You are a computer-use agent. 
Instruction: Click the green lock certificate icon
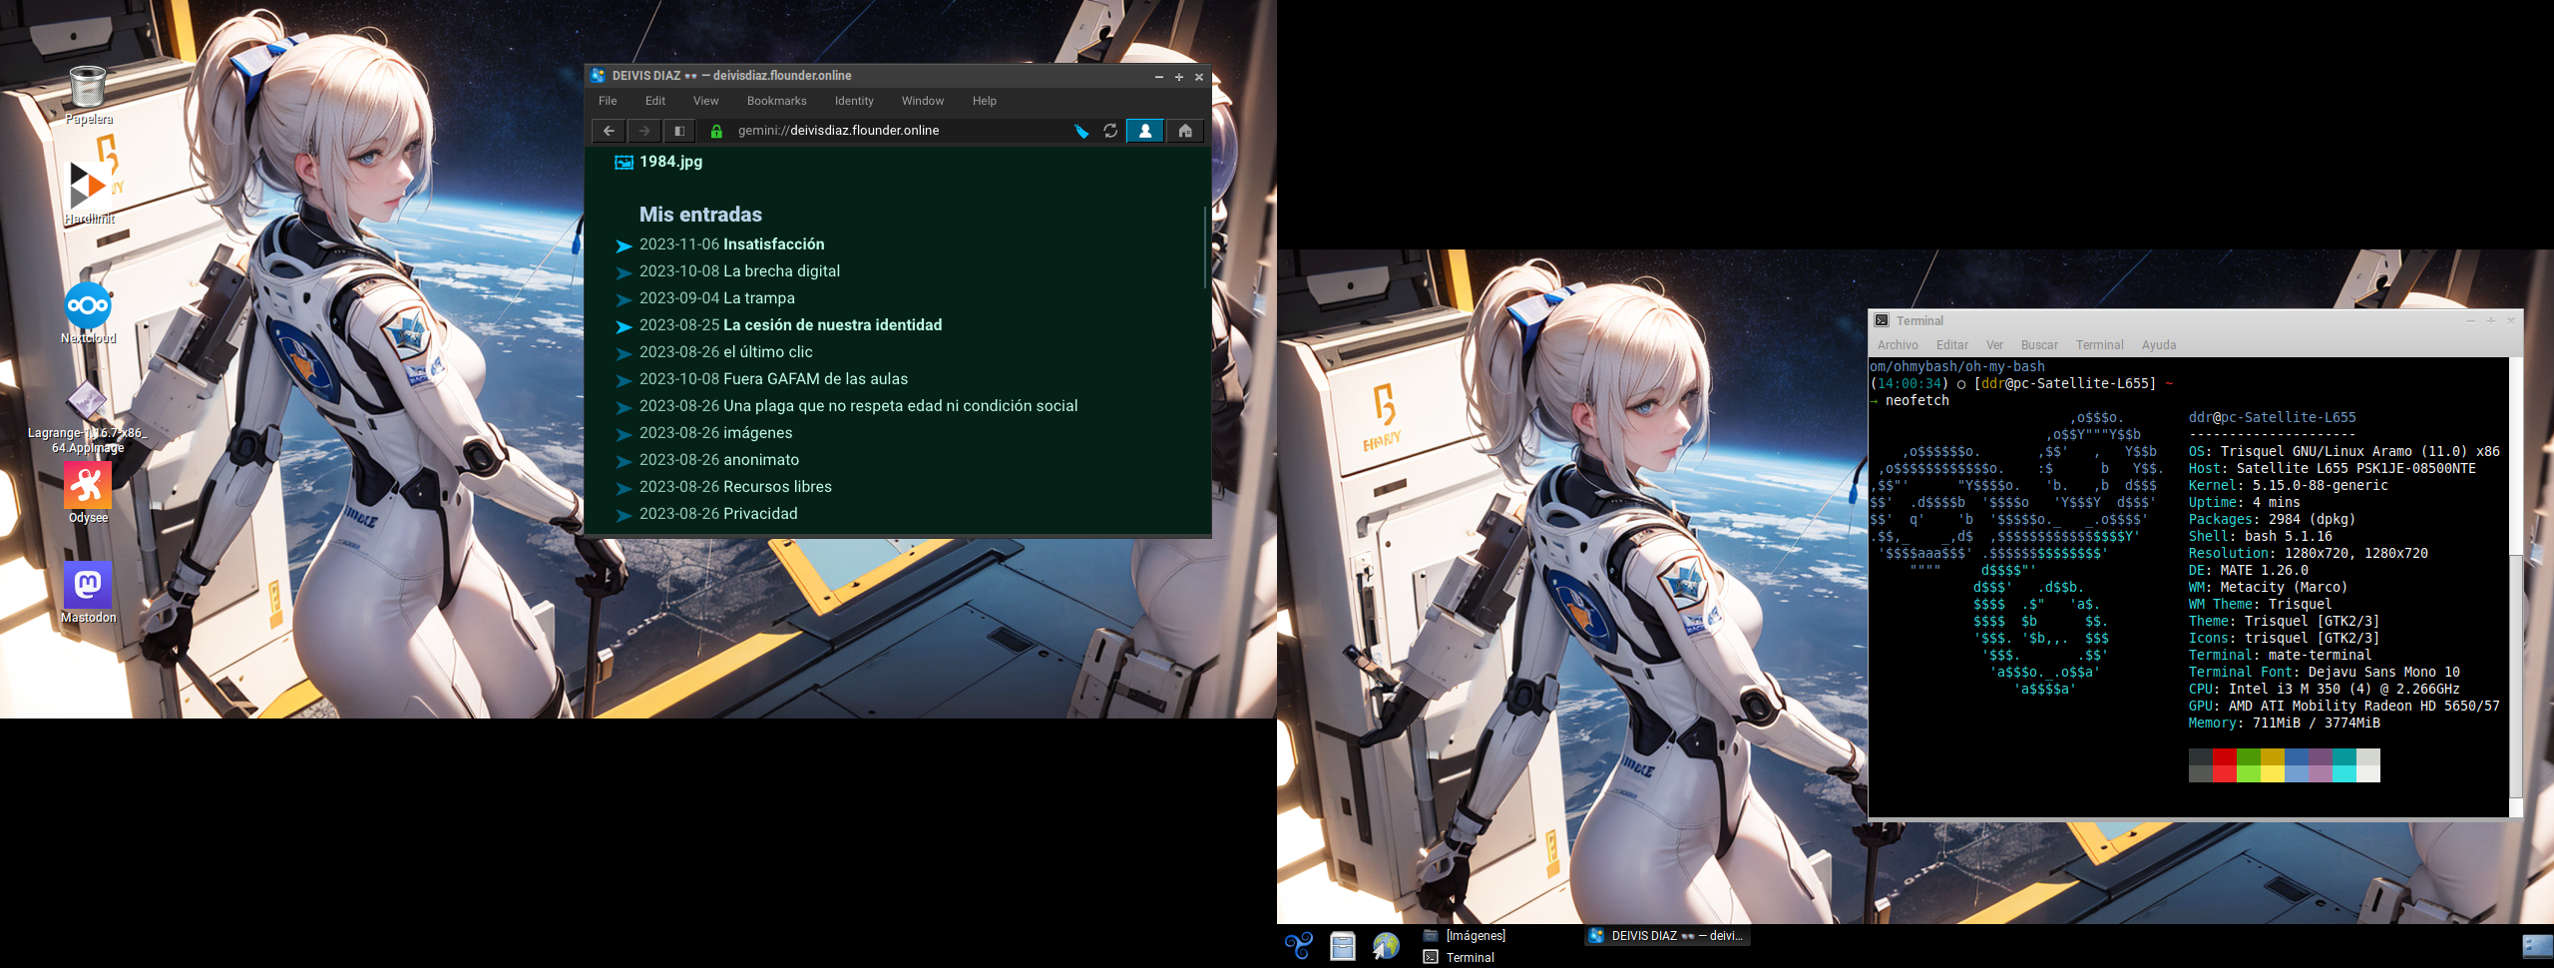pyautogui.click(x=716, y=131)
